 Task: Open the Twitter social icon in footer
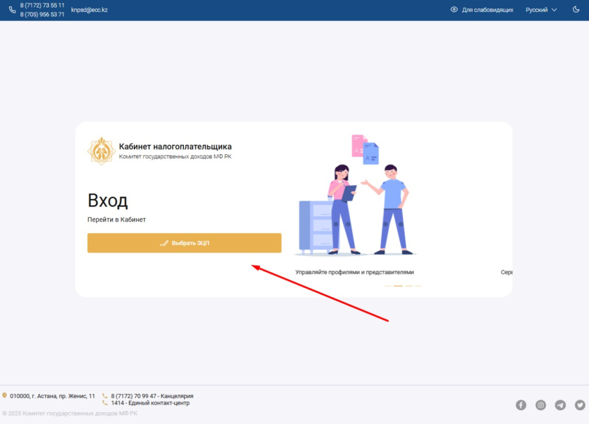pyautogui.click(x=580, y=405)
